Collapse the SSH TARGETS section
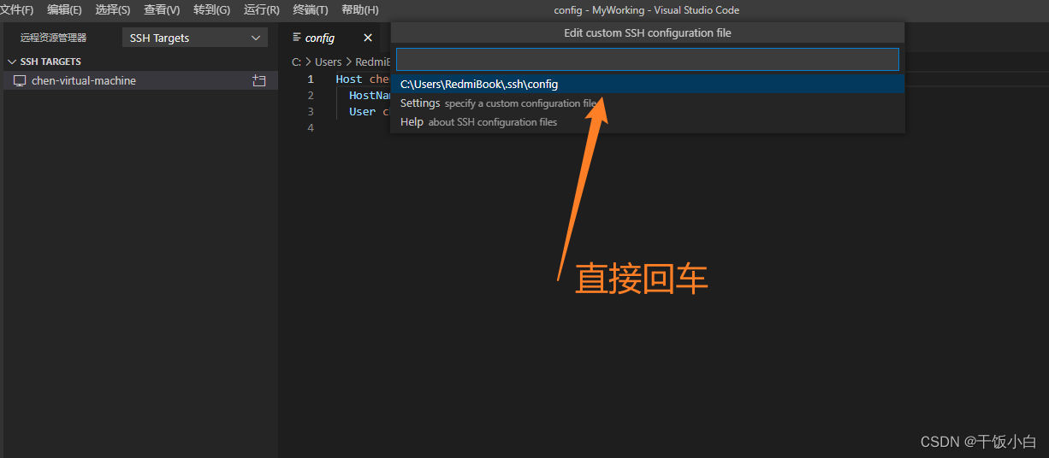Viewport: 1049px width, 458px height. point(12,62)
